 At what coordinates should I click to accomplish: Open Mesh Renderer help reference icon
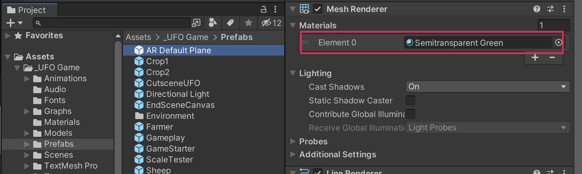537,9
